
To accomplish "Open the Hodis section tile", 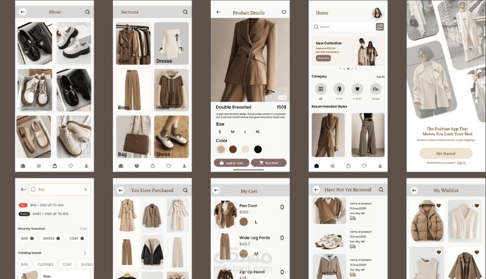I will click(x=171, y=90).
